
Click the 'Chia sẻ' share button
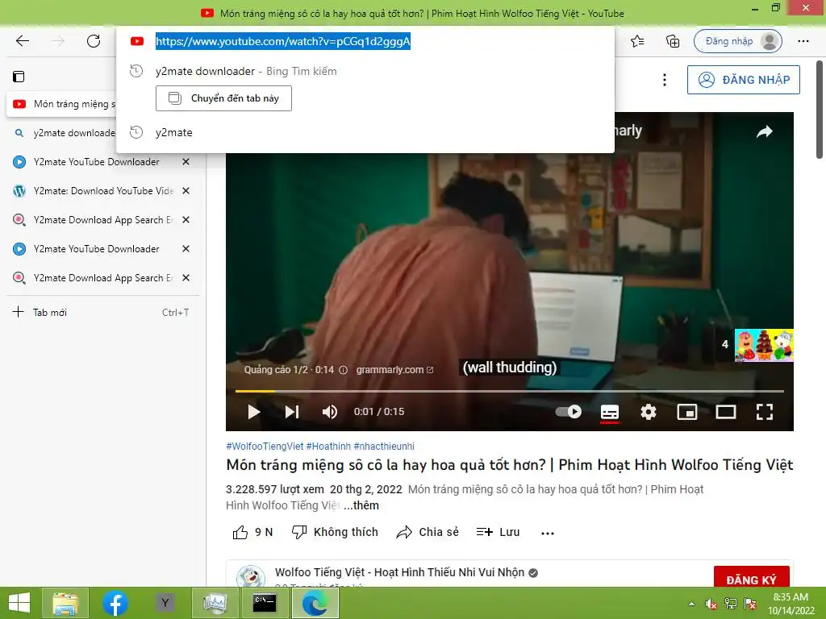pyautogui.click(x=428, y=532)
